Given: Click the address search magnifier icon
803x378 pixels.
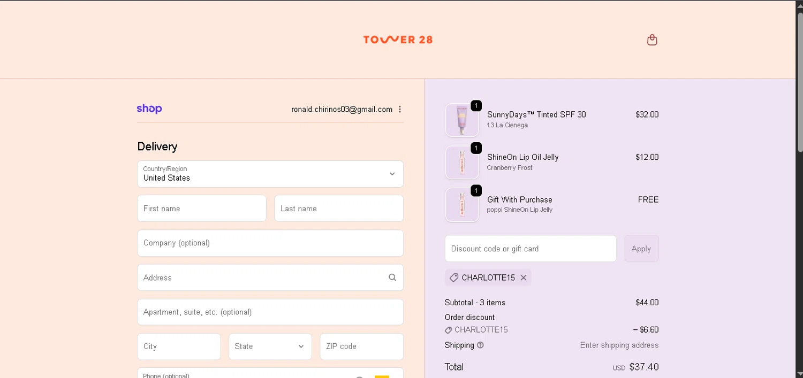Looking at the screenshot, I should [x=392, y=277].
